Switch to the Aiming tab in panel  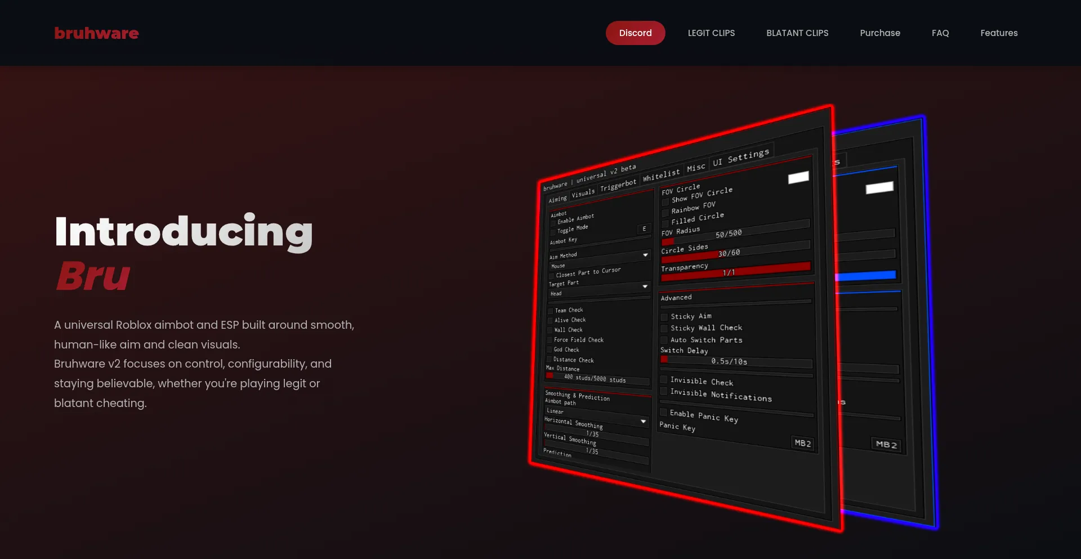tap(557, 199)
